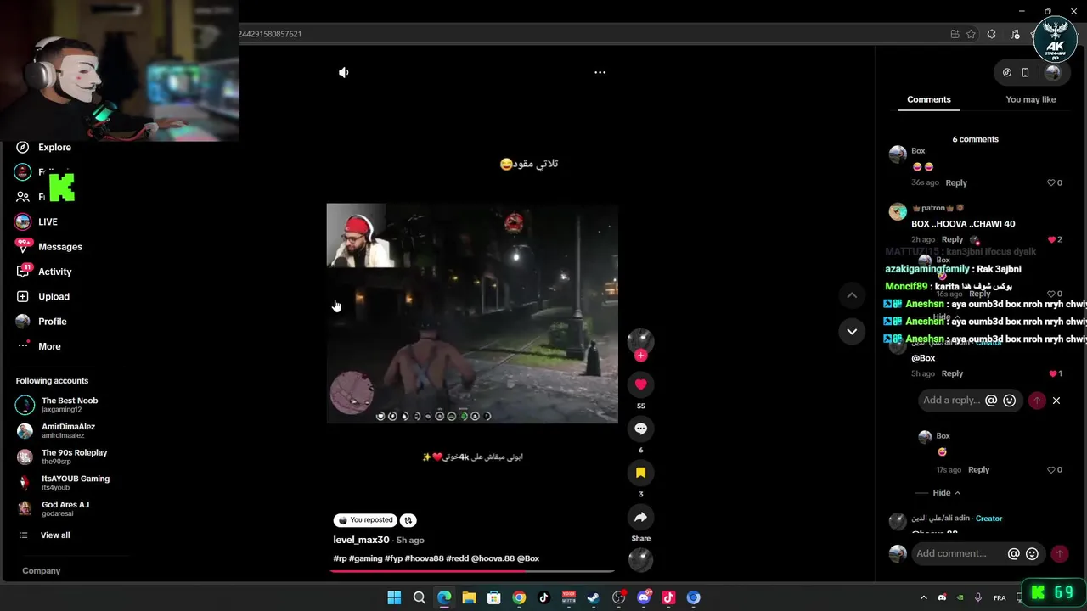Open video creator avatar above follow button
Image resolution: width=1087 pixels, height=611 pixels.
pos(640,339)
